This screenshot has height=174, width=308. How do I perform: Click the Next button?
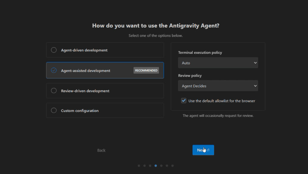point(203,150)
